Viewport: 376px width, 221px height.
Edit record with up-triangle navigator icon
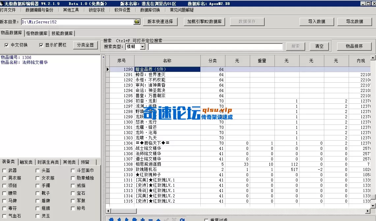tap(158, 219)
